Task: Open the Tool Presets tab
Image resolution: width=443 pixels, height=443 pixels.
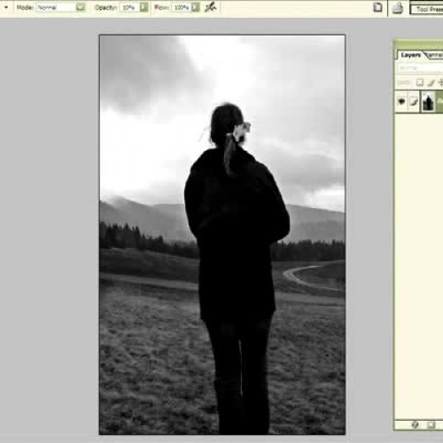Action: coord(428,10)
